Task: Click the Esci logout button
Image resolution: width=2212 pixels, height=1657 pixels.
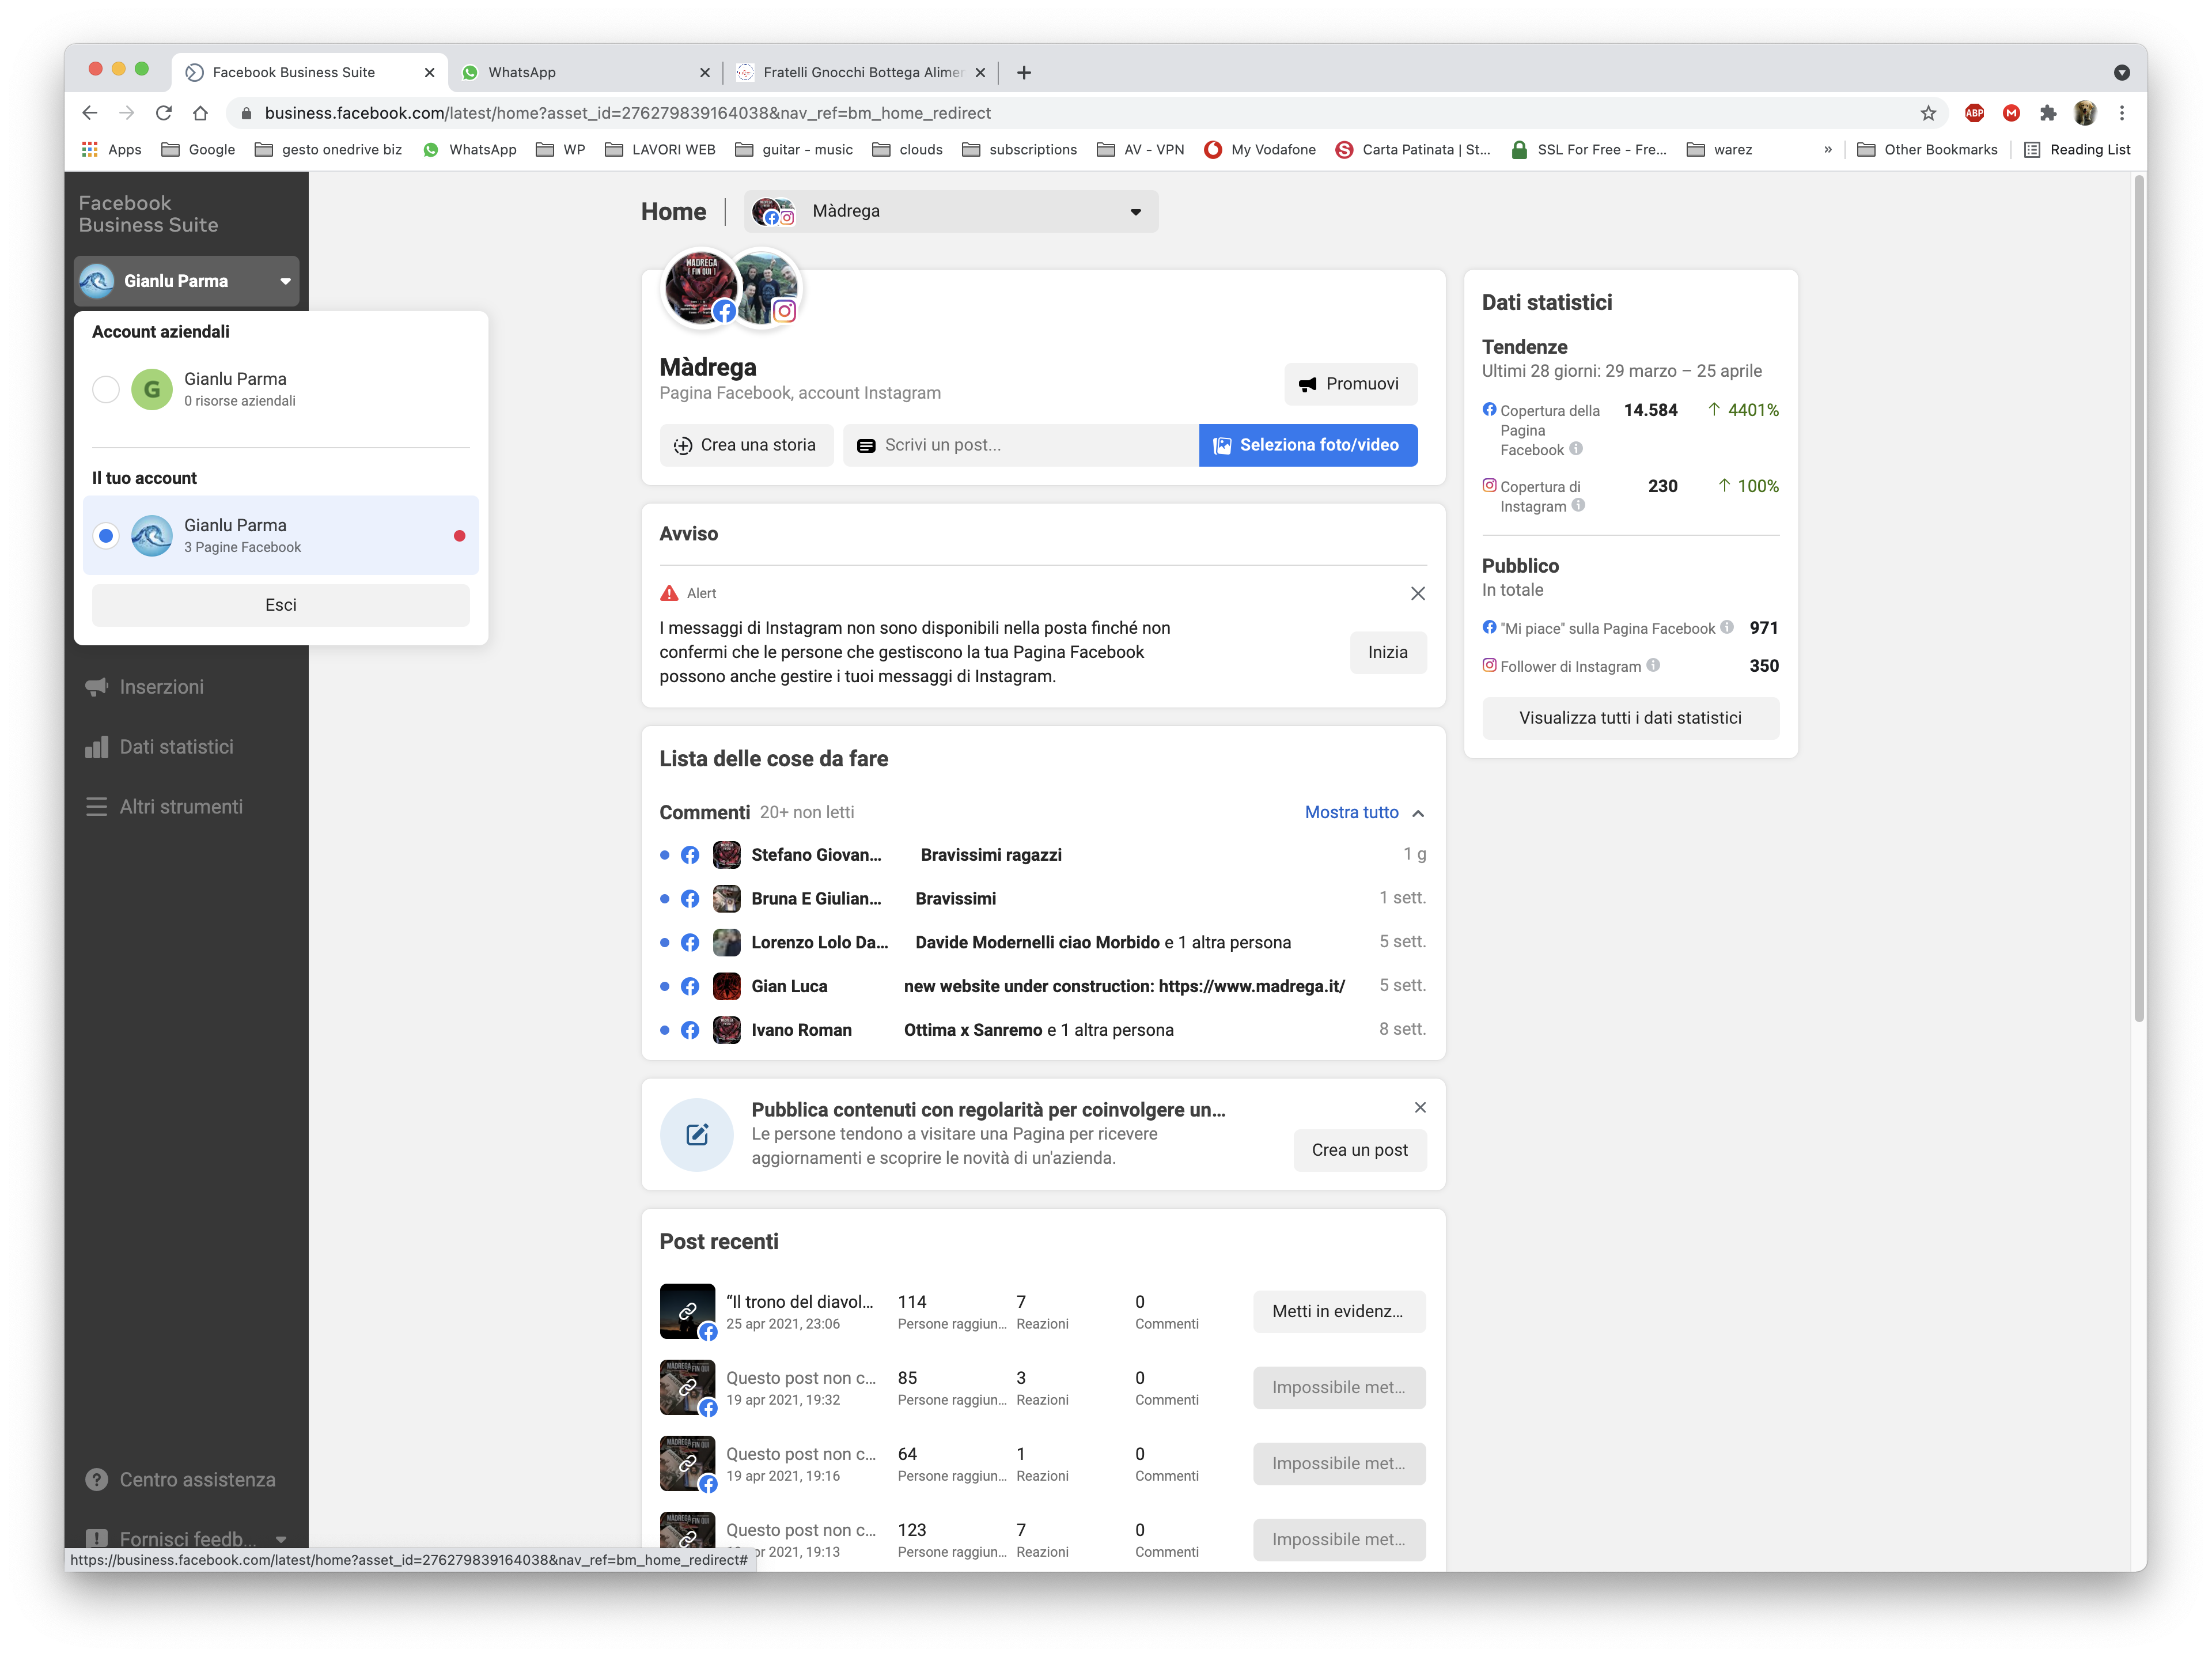Action: [x=281, y=605]
